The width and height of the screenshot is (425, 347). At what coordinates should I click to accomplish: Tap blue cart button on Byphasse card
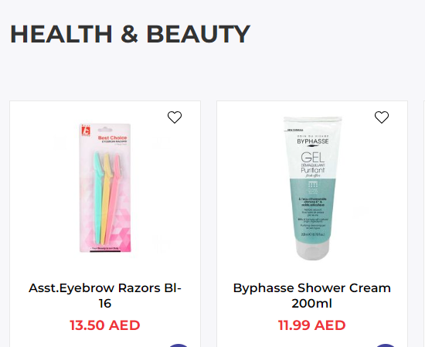coord(385,345)
